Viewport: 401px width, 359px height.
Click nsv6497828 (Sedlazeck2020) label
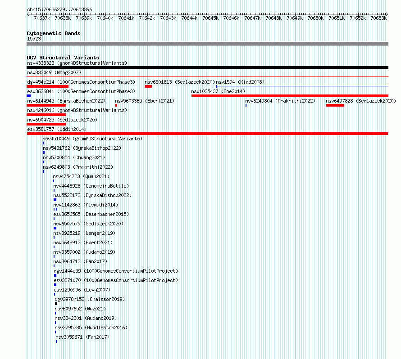[x=361, y=101]
